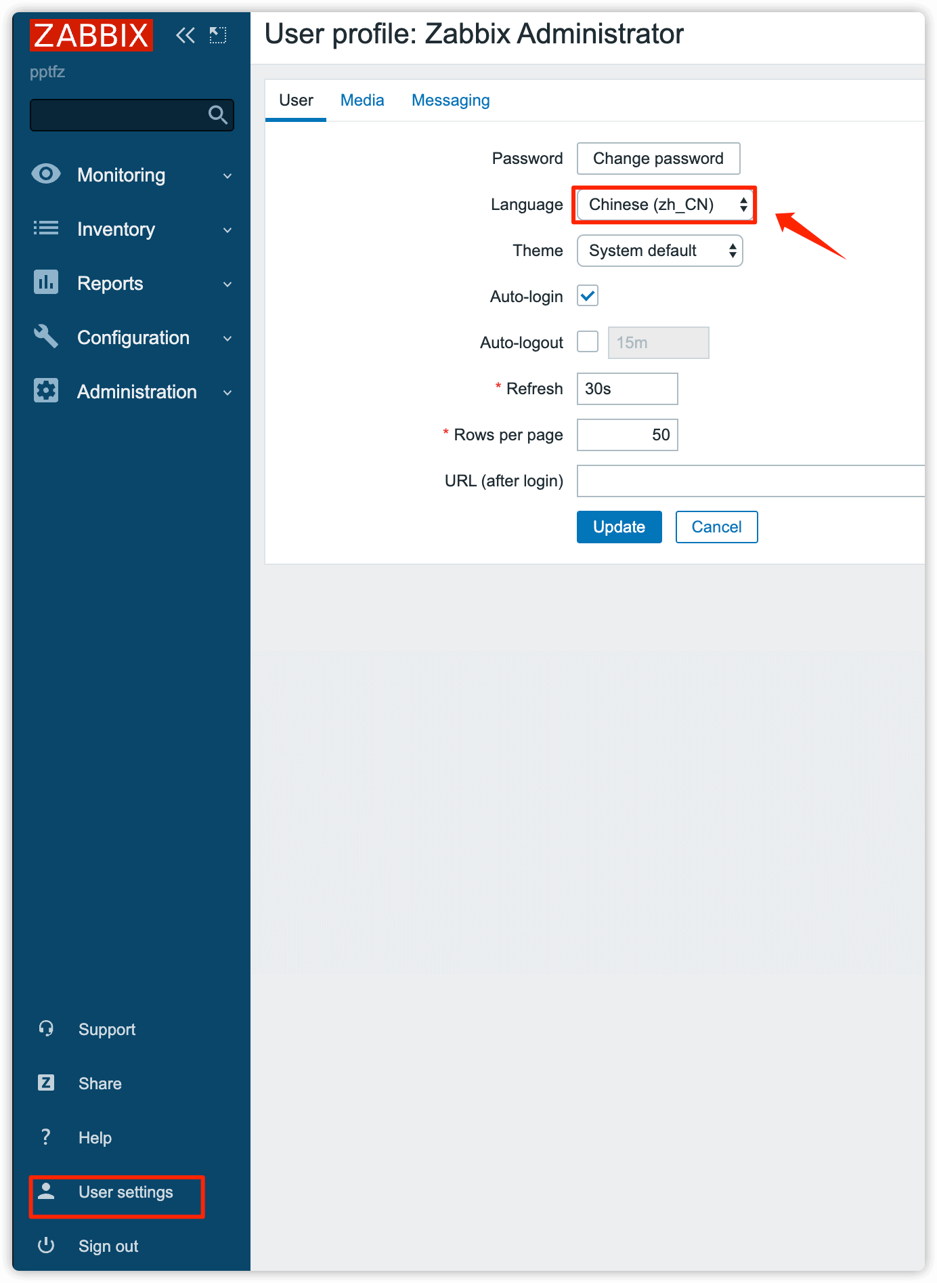The width and height of the screenshot is (937, 1283).
Task: Expand Monitoring menu chevron
Action: [x=227, y=176]
